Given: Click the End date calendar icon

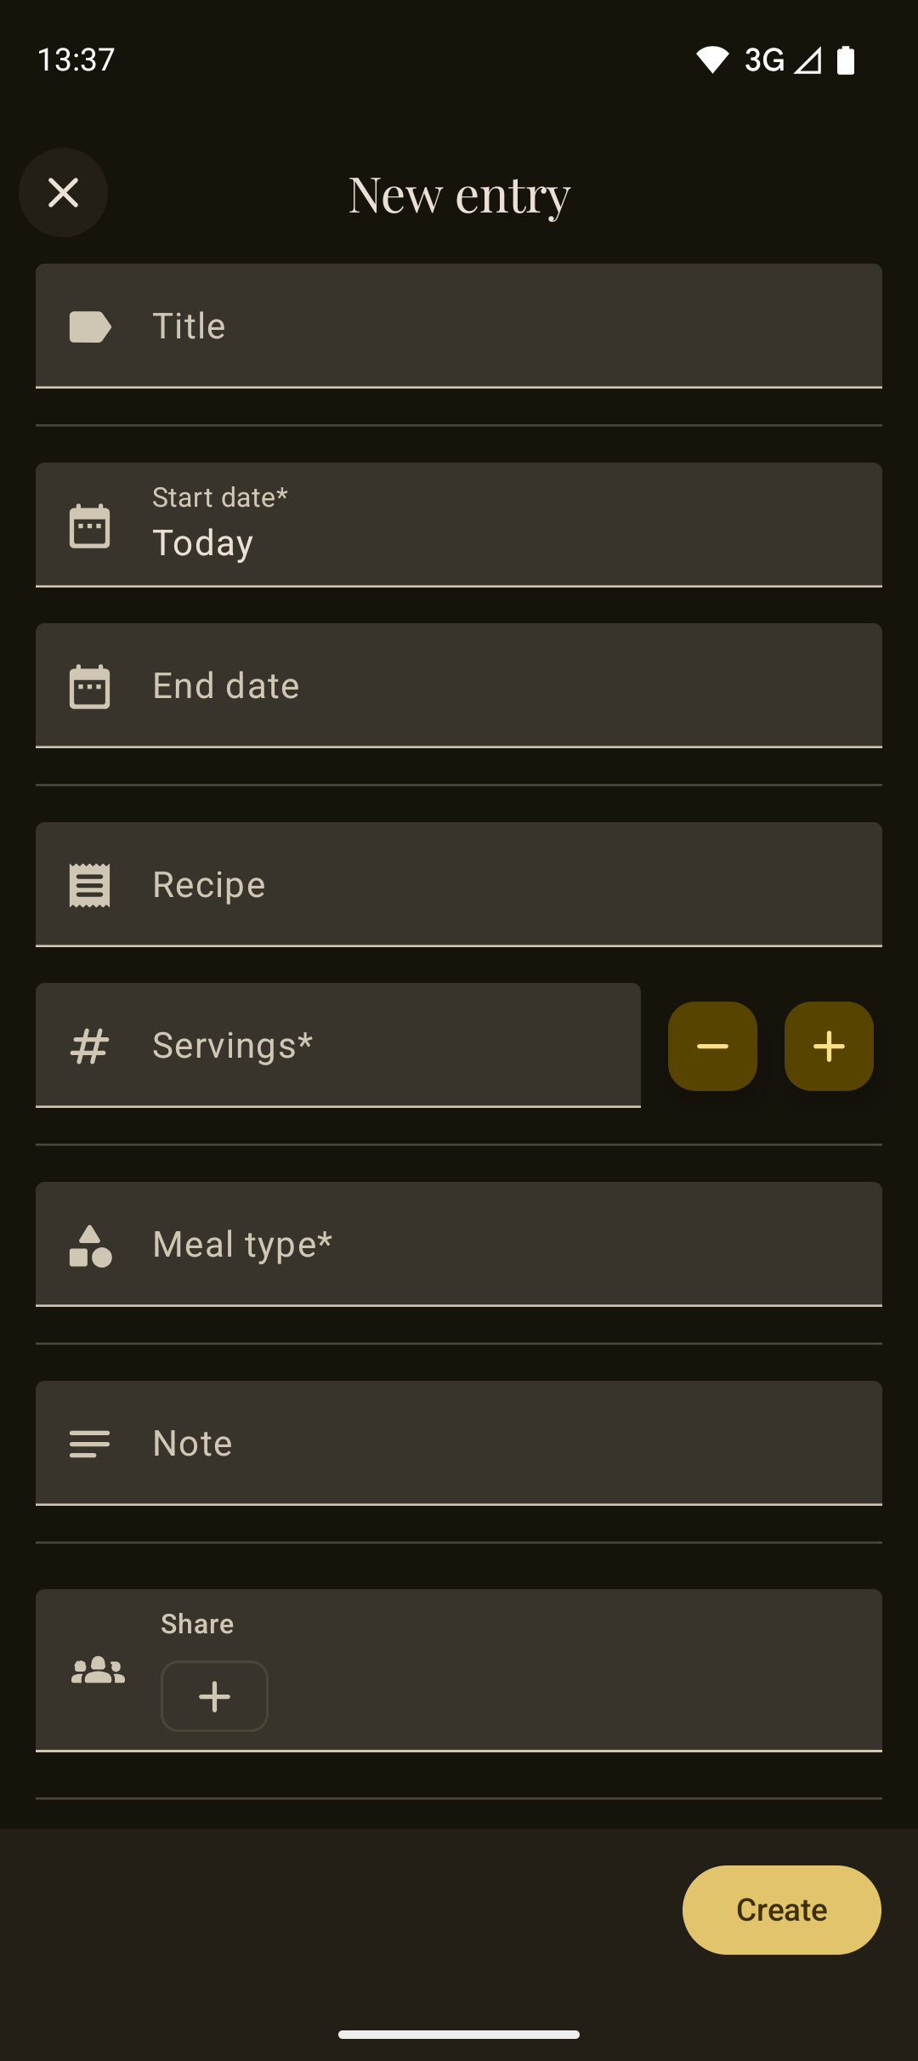Looking at the screenshot, I should tap(89, 686).
